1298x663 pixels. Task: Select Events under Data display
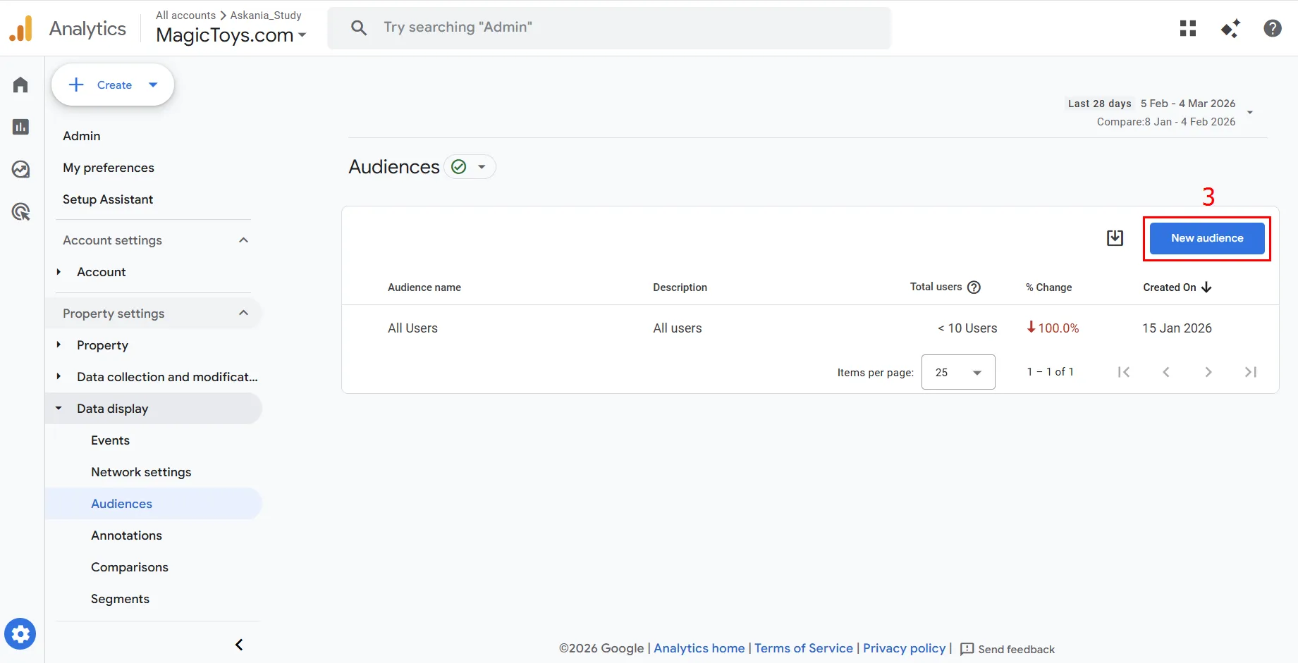(x=110, y=440)
